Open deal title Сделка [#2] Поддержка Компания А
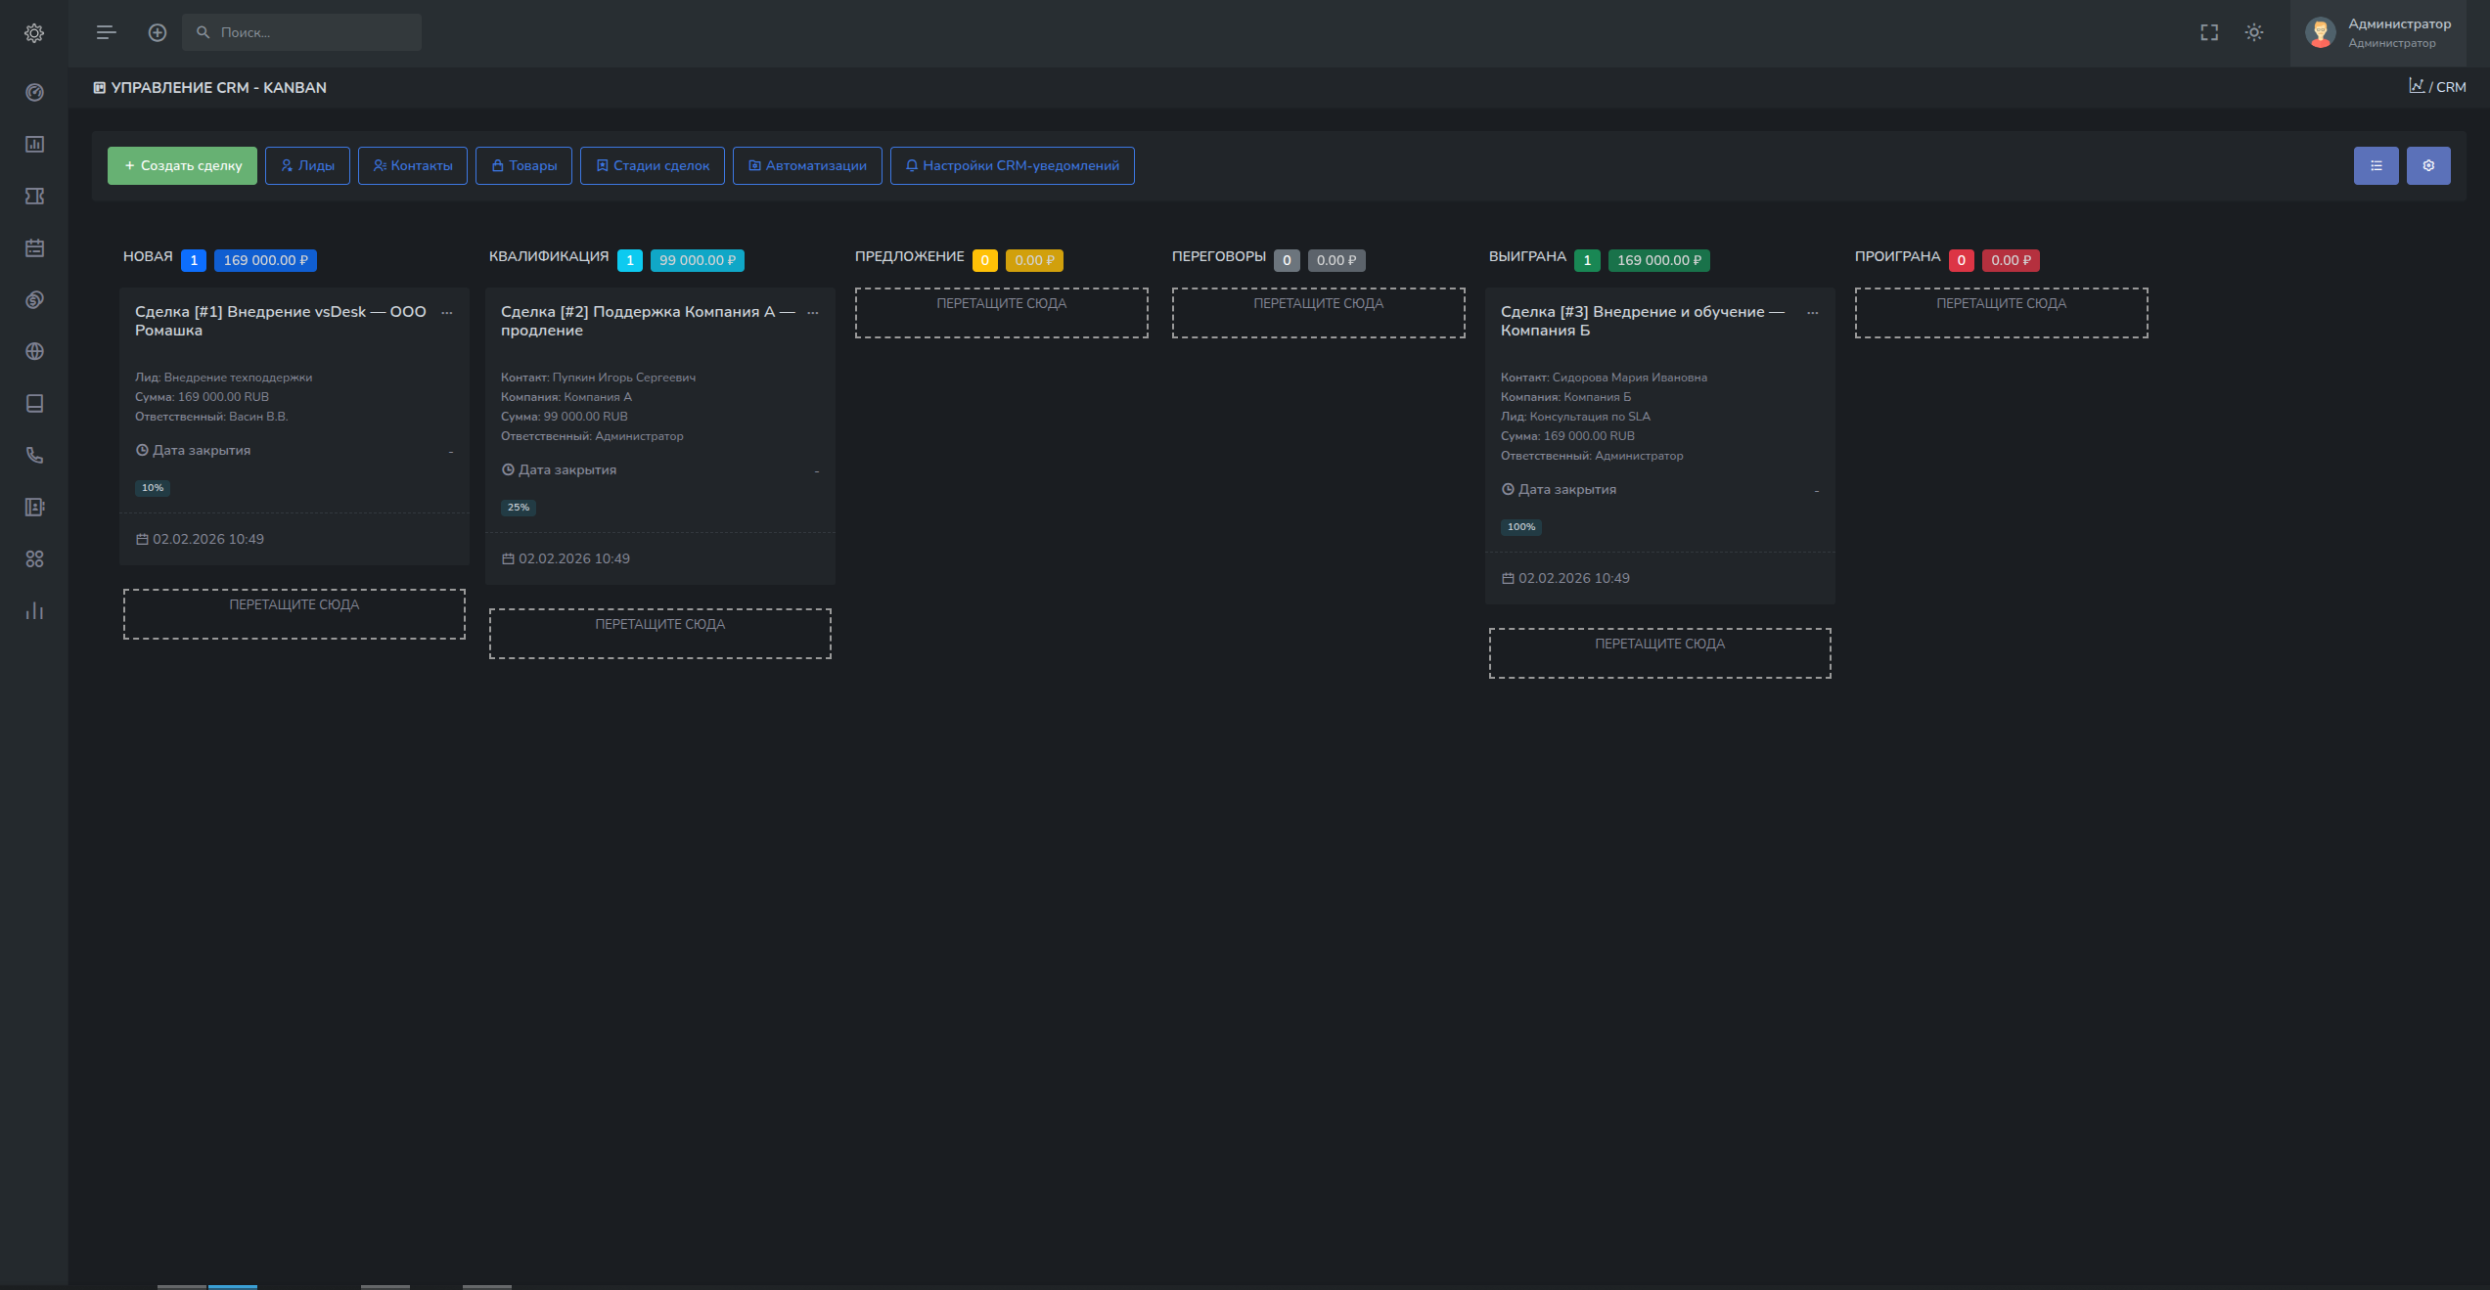Image resolution: width=2490 pixels, height=1290 pixels. (x=648, y=321)
